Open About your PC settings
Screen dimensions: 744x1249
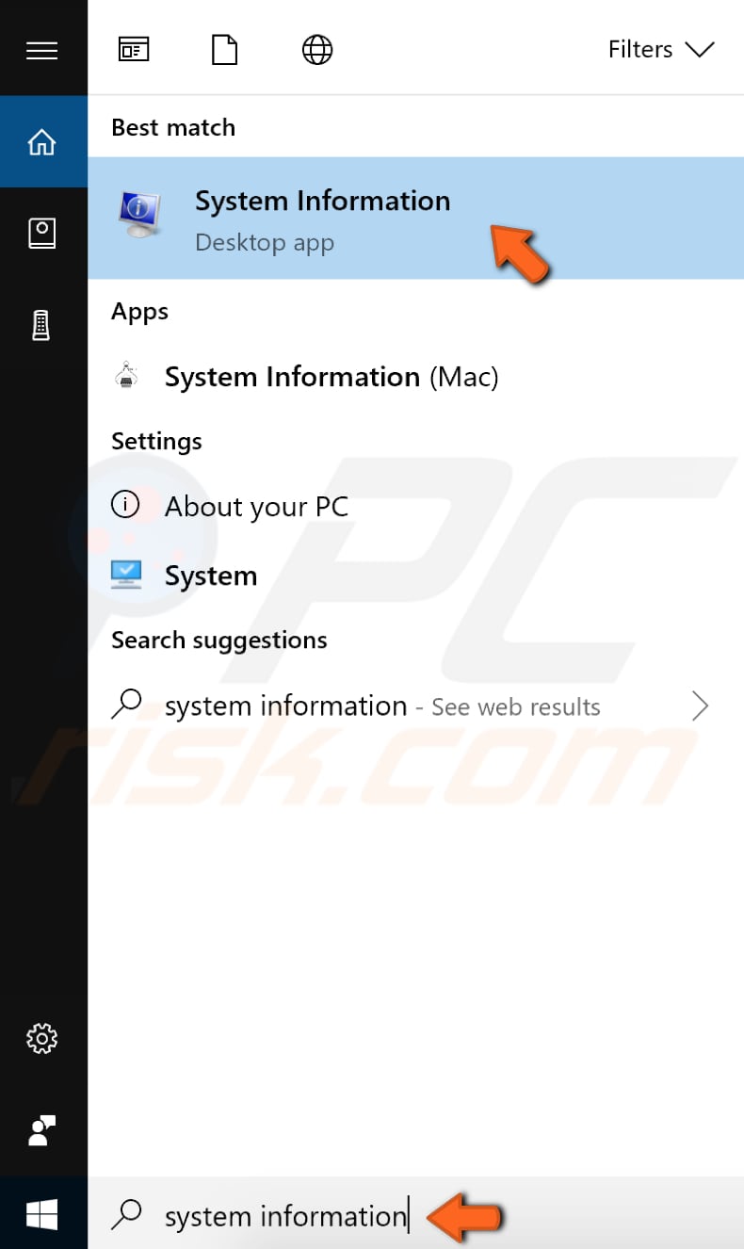coord(255,506)
